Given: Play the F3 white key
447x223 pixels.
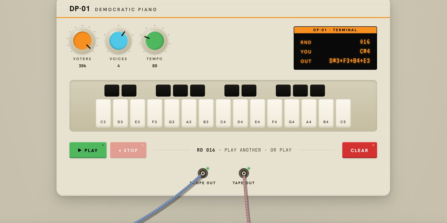Looking at the screenshot, I should point(155,113).
